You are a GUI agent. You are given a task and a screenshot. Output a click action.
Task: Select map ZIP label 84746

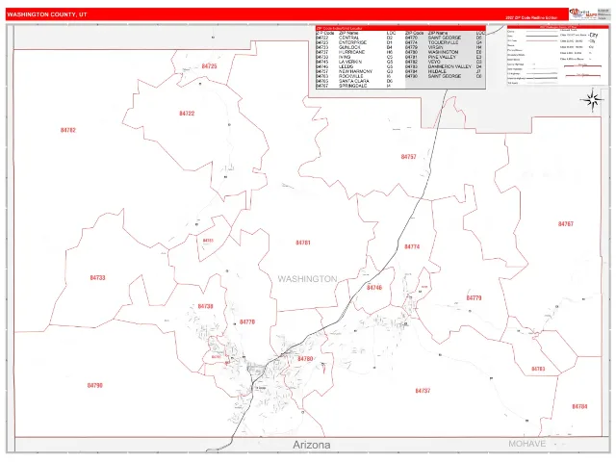tap(374, 288)
